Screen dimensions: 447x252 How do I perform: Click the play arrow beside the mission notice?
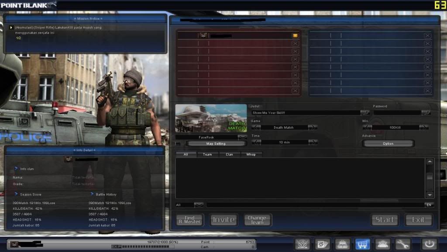(x=11, y=27)
